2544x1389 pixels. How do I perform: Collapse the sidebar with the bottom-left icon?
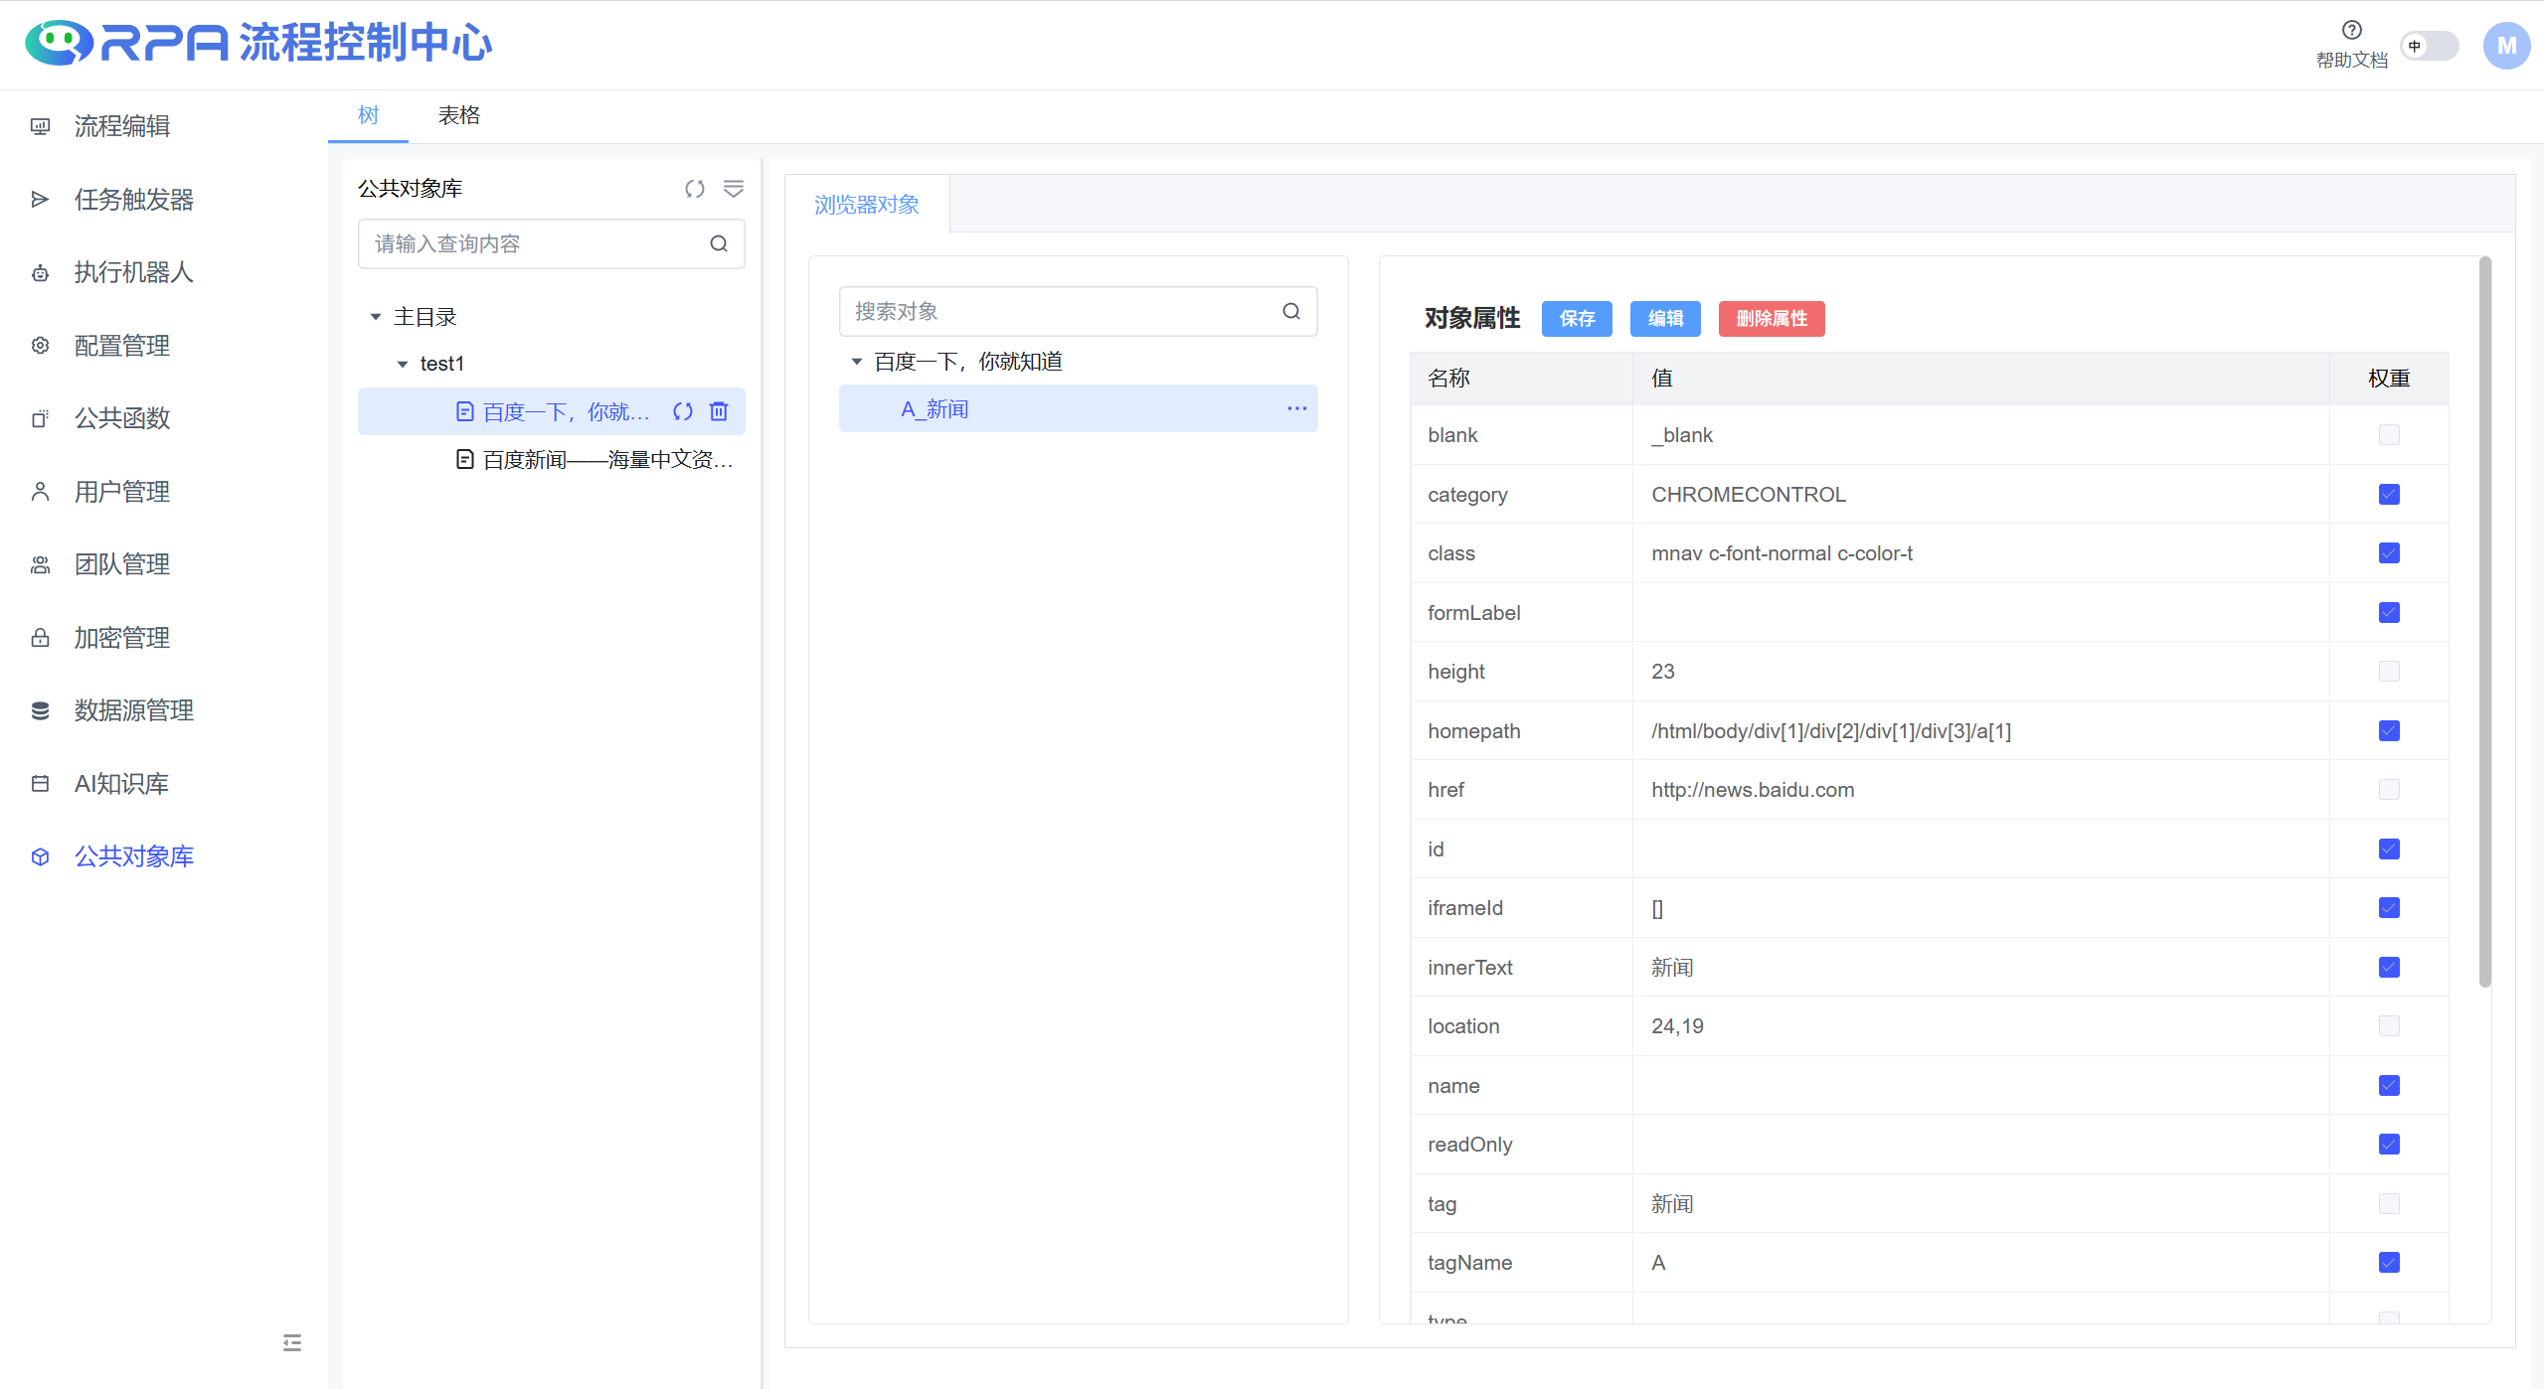pos(291,1342)
